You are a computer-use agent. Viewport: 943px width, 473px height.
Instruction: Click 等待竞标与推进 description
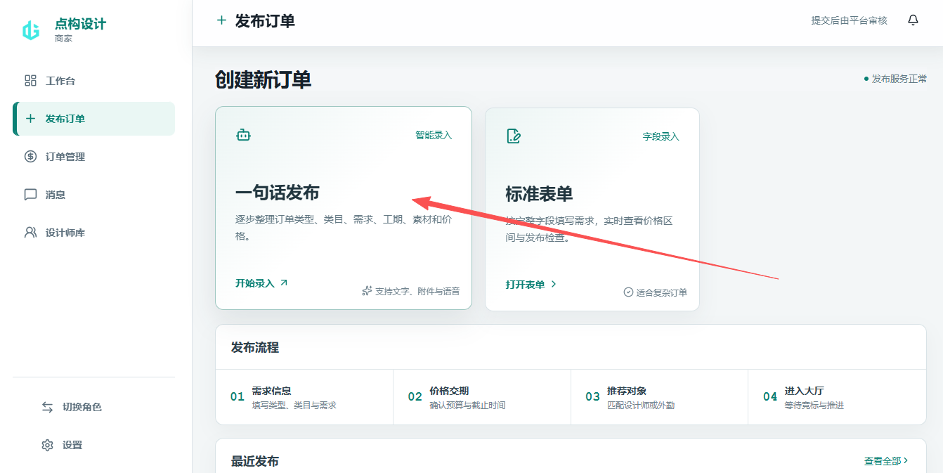pos(814,406)
